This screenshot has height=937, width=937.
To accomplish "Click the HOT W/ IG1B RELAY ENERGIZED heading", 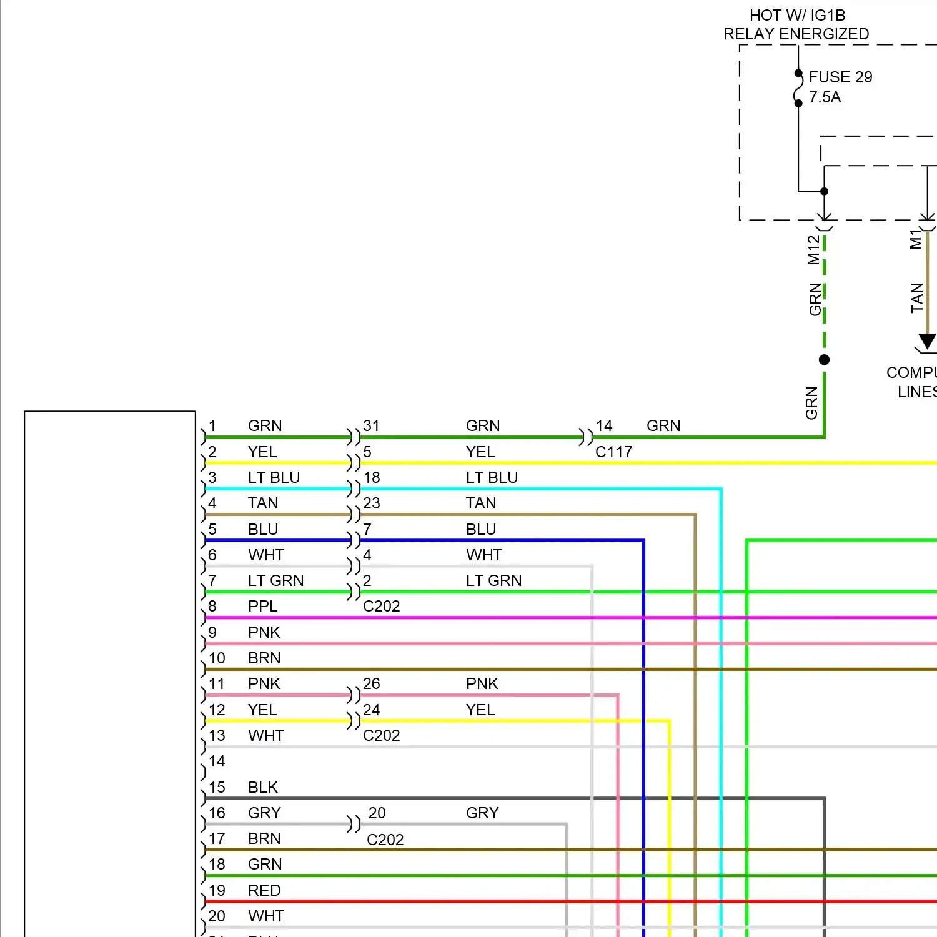I will coord(796,24).
